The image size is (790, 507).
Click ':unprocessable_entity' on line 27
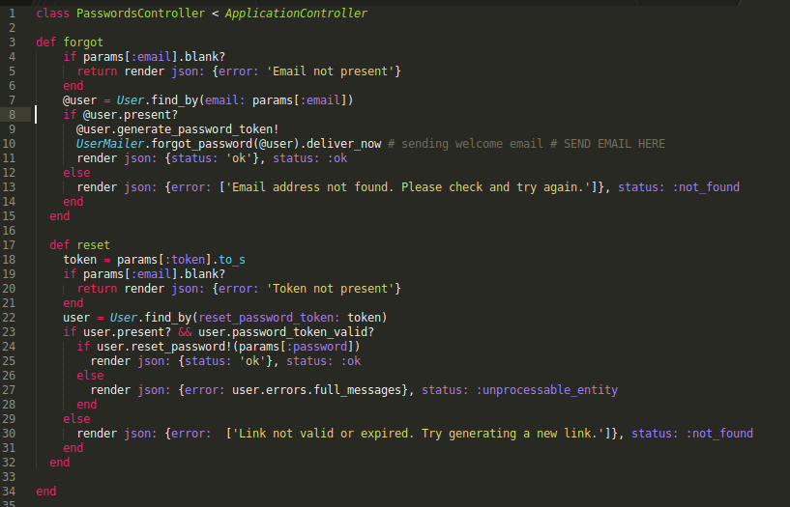pos(546,390)
